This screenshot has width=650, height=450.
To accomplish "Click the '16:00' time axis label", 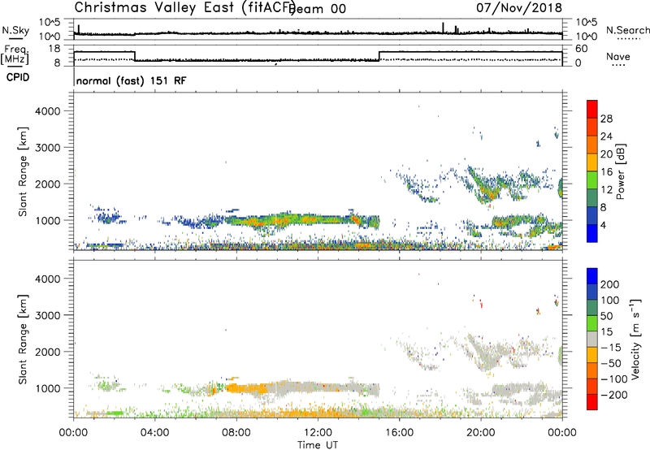I will pyautogui.click(x=399, y=433).
